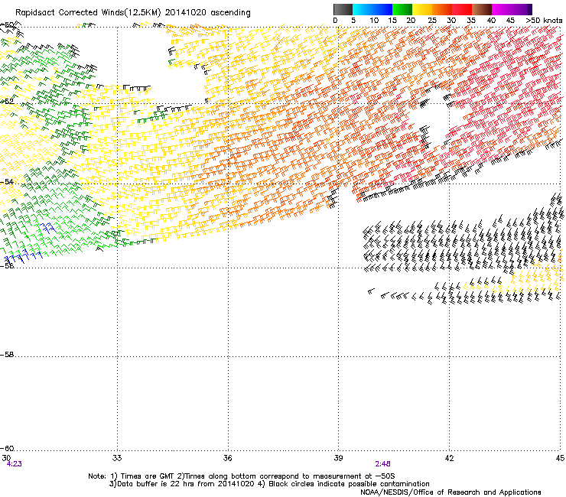Image resolution: width=566 pixels, height=497 pixels.
Task: Click the cyan 5-10 knots legend swatch
Action: (363, 9)
